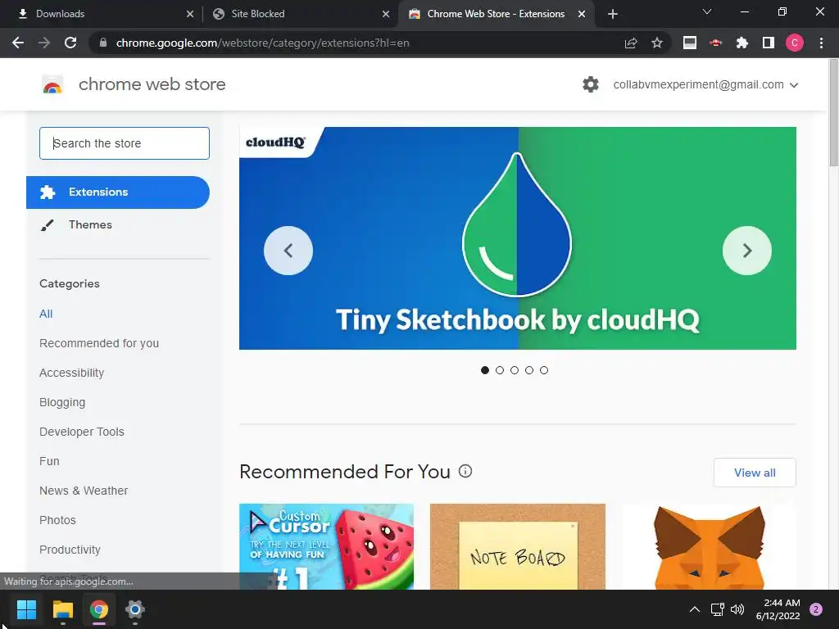
Task: Select the second carousel dot
Action: tap(500, 370)
